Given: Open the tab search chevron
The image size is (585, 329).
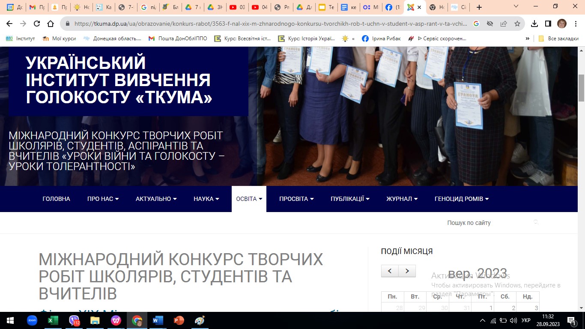Looking at the screenshot, I should [x=516, y=6].
